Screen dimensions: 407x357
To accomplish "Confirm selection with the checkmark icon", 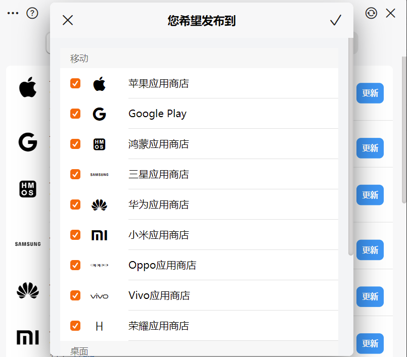I will 335,20.
